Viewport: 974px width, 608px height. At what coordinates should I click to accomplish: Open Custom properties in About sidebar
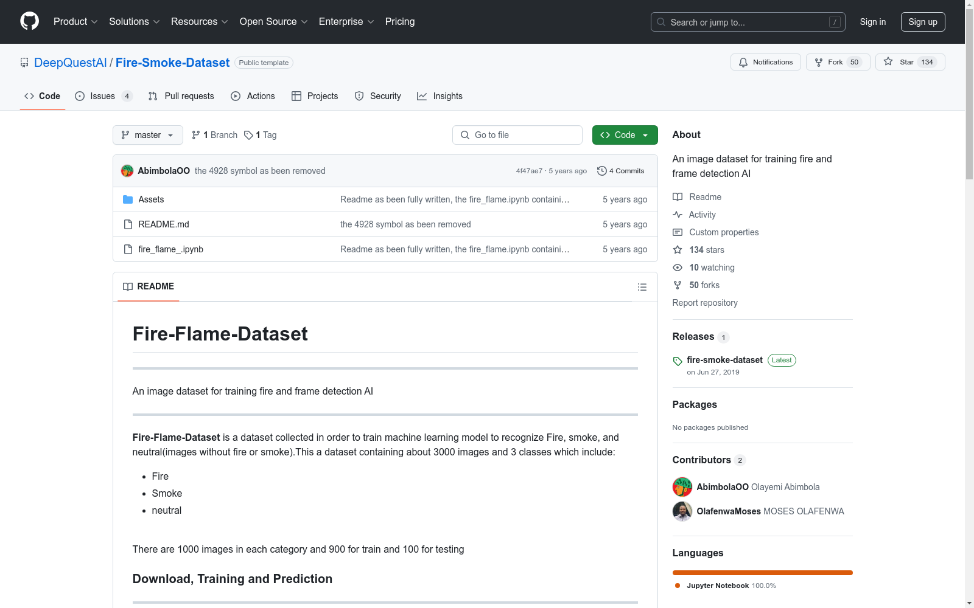[716, 232]
